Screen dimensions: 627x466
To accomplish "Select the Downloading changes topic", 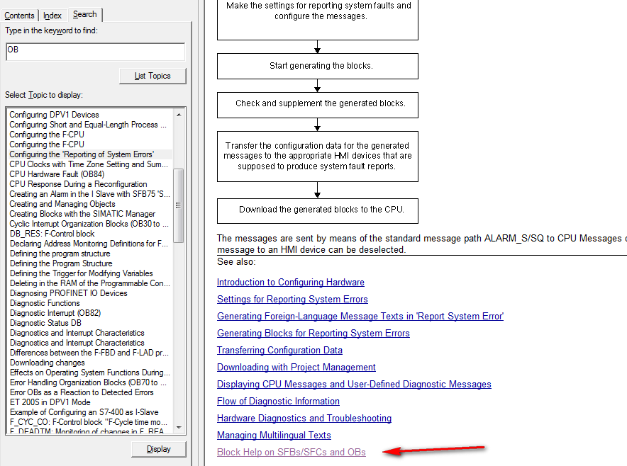I will tap(48, 363).
